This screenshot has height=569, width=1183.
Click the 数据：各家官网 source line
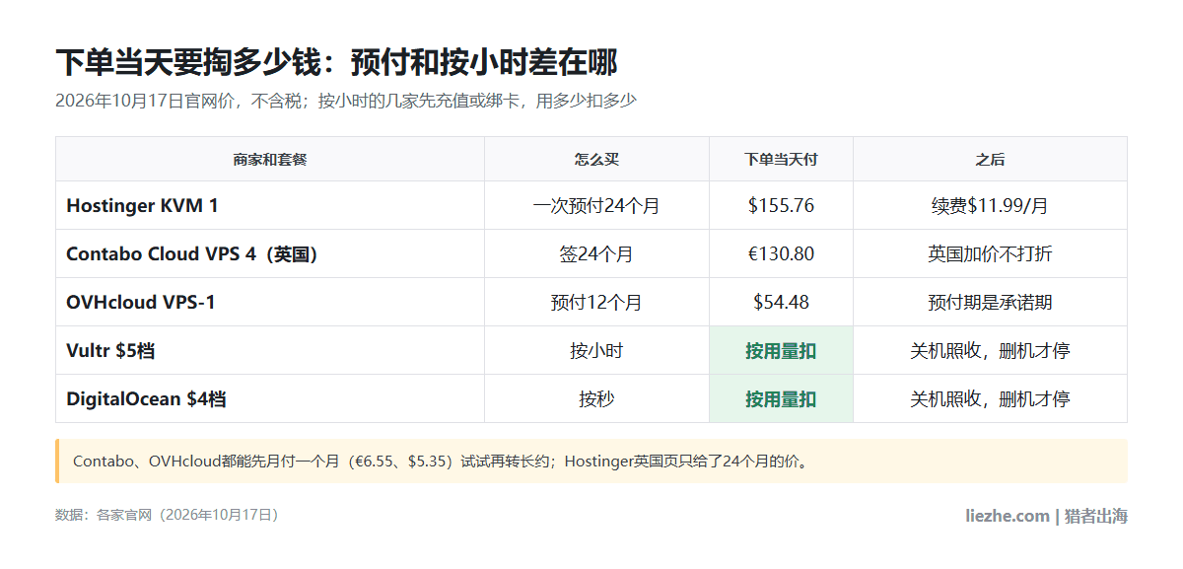tap(170, 515)
